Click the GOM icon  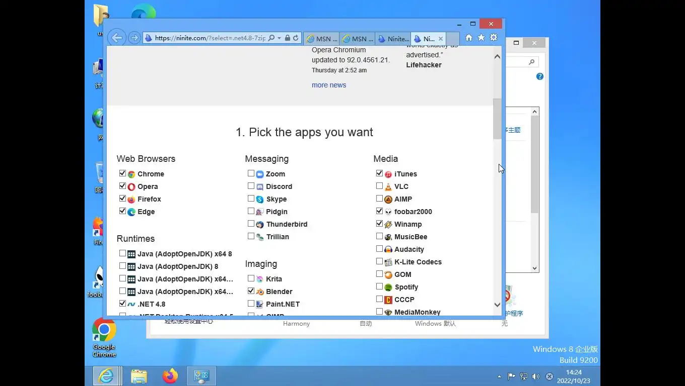pos(388,274)
